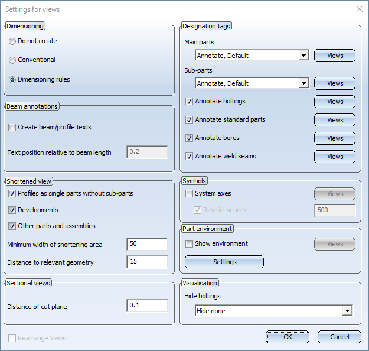Click Views button next to Annotate boltings
The height and width of the screenshot is (351, 369).
point(335,102)
